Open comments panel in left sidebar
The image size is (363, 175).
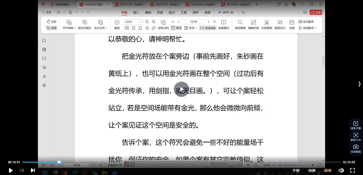pos(44,59)
